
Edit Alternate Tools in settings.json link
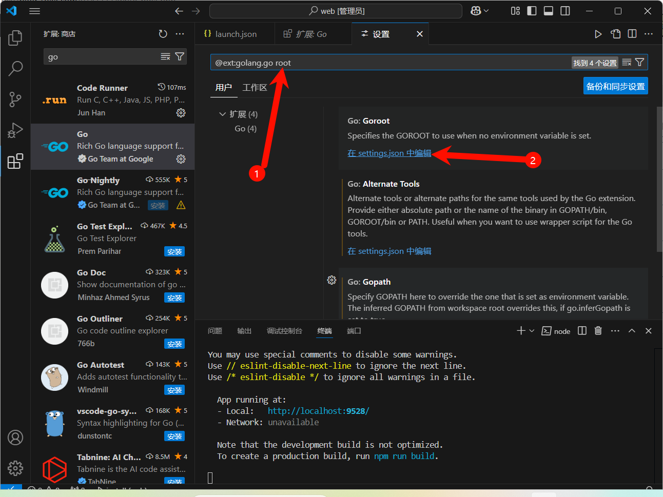tap(389, 251)
